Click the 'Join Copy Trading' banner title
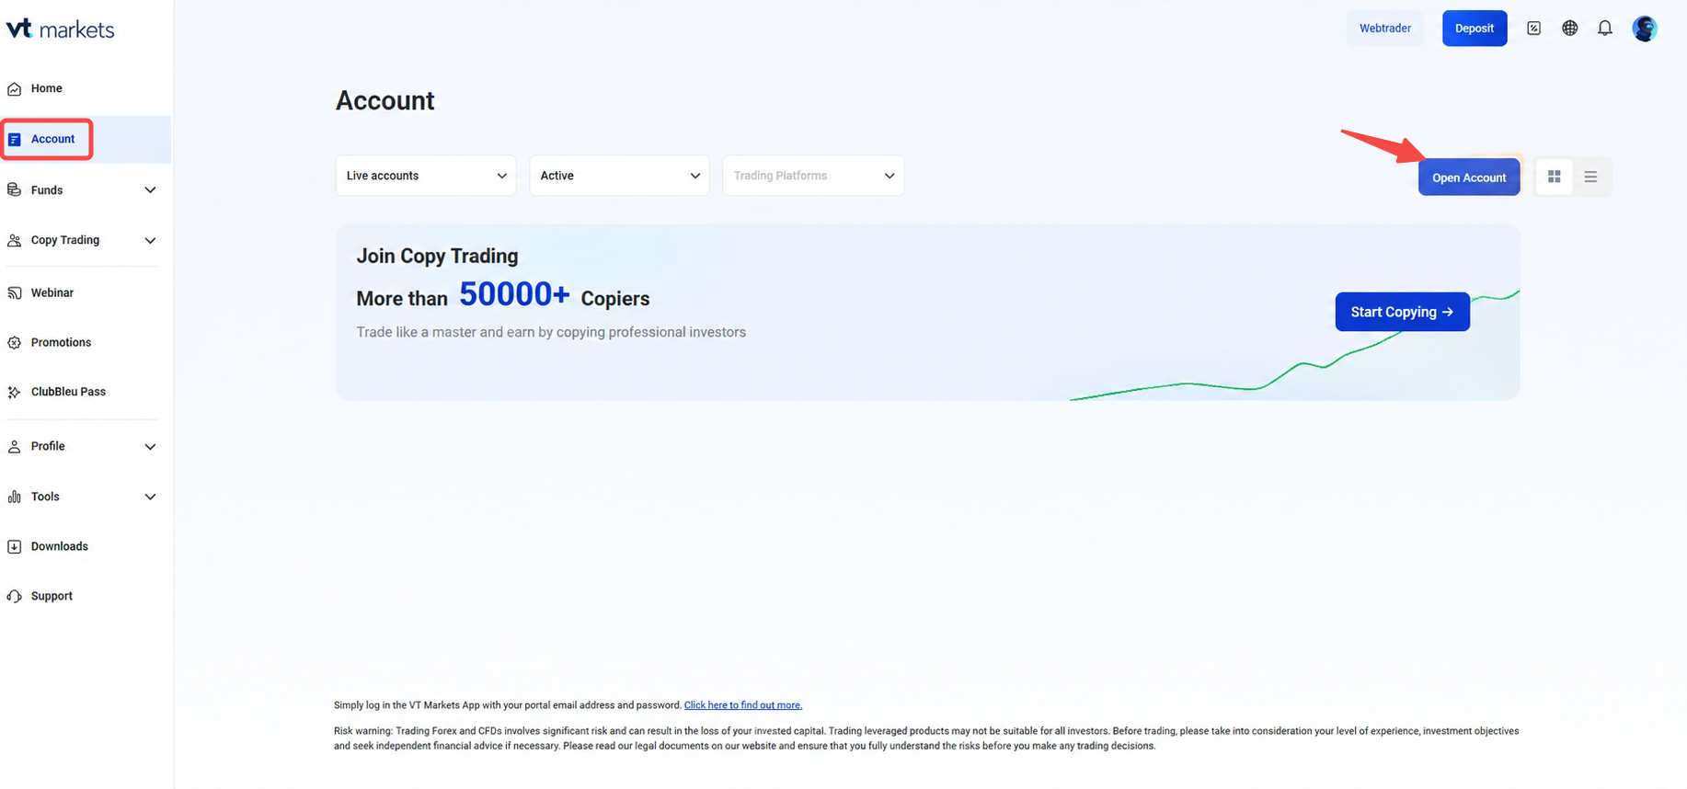This screenshot has width=1687, height=789. pyautogui.click(x=438, y=257)
